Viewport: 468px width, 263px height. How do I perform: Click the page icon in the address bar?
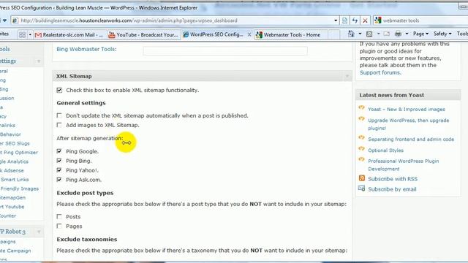pos(15,20)
